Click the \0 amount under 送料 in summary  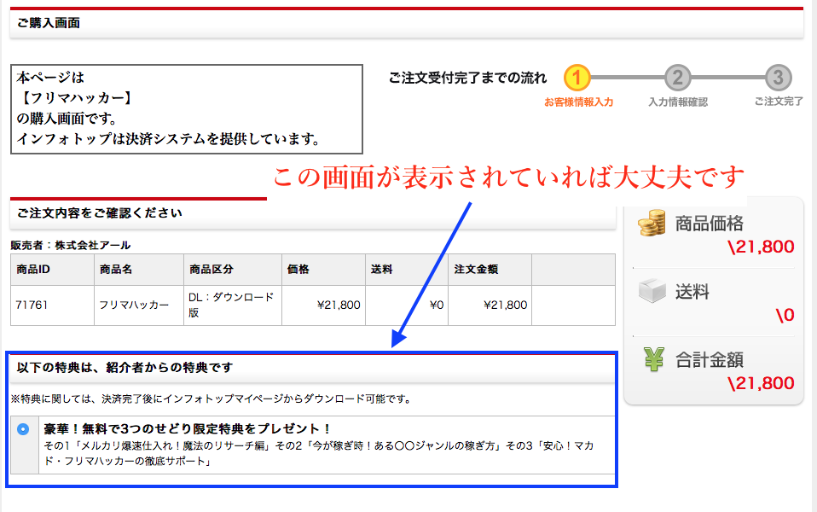coord(785,316)
